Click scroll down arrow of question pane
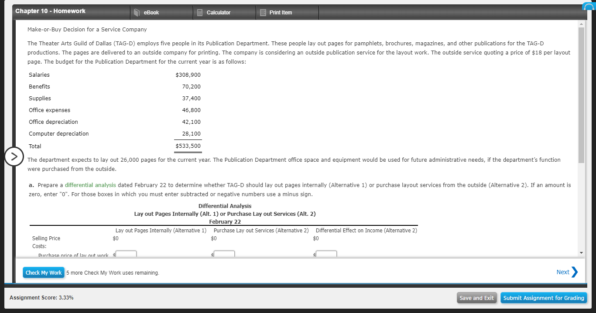 click(x=580, y=253)
